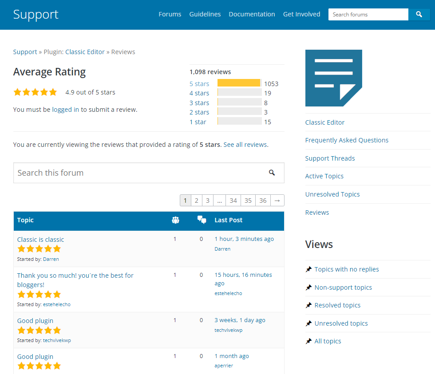Go to pagination page 35
Screen dimensions: 435x374
click(248, 201)
